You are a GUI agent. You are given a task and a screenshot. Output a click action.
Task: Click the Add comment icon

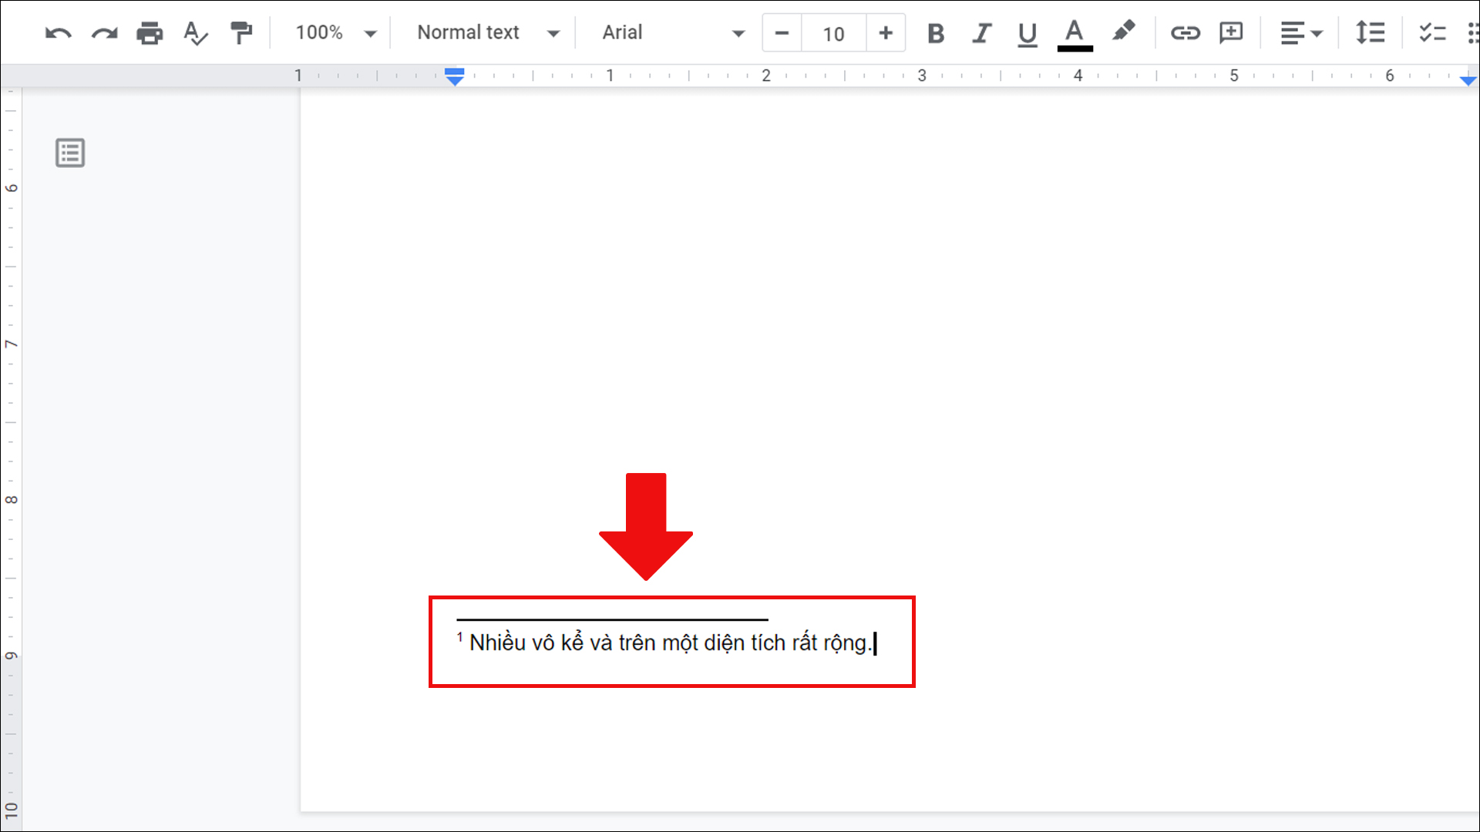click(x=1231, y=33)
